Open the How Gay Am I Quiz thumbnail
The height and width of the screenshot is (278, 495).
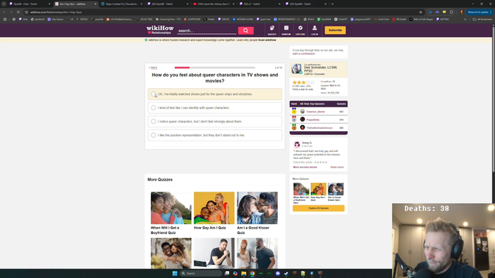coord(214,208)
